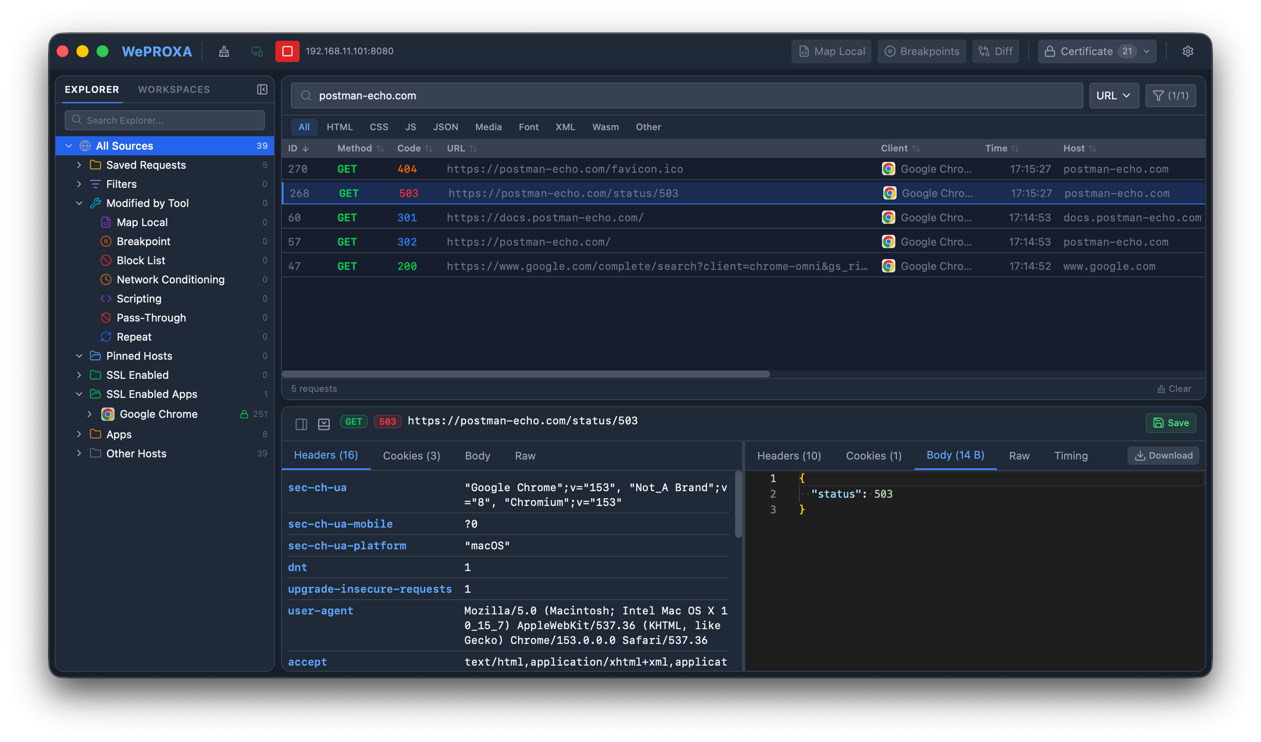The image size is (1261, 742).
Task: Click the Scripting code icon
Action: click(106, 299)
